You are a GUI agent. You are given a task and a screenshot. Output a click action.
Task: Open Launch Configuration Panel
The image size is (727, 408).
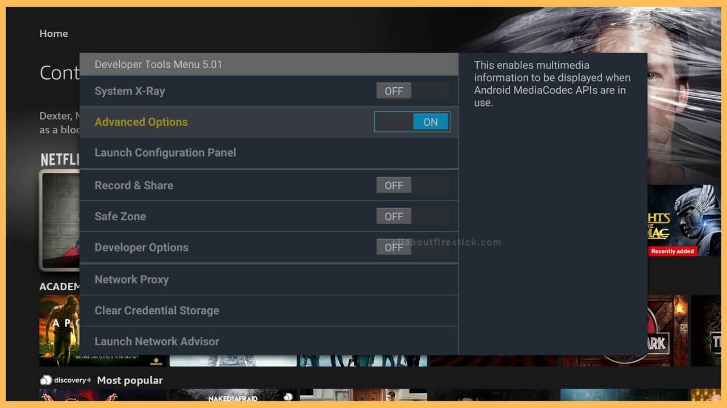[165, 152]
